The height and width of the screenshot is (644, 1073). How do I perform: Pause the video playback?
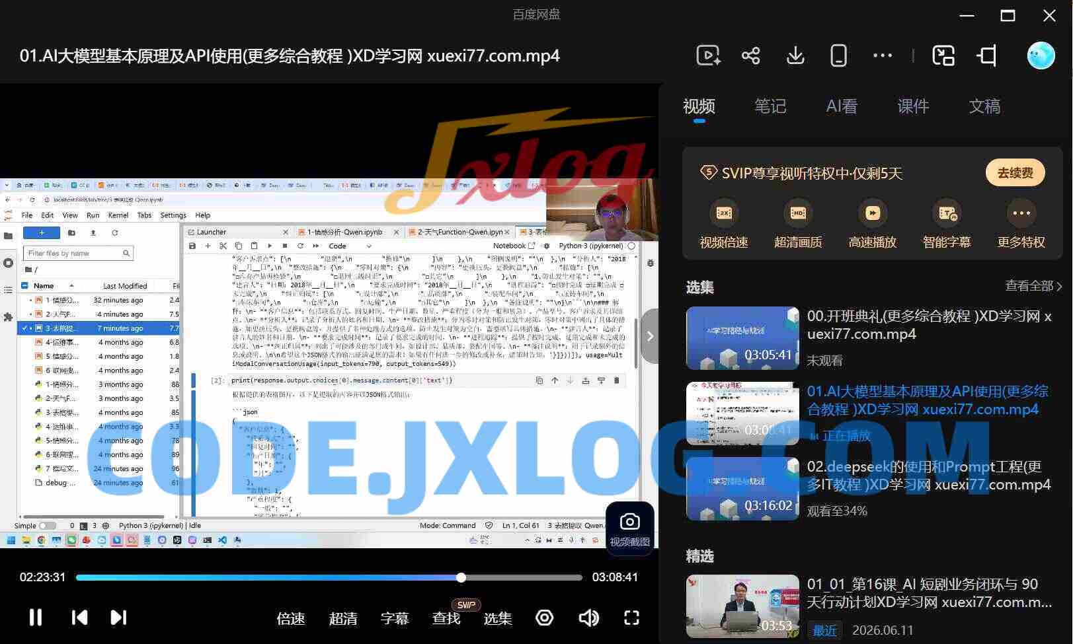pos(36,618)
